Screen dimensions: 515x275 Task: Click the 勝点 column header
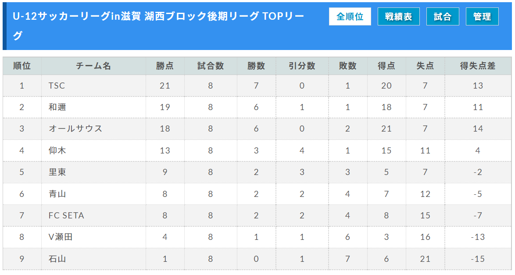click(165, 66)
